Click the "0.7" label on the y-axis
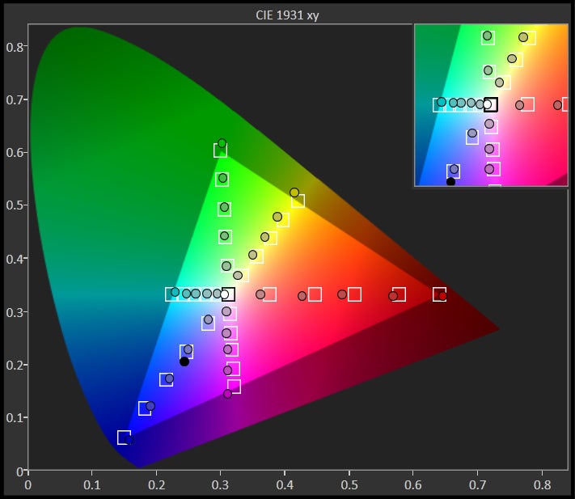575x499 pixels. [x=15, y=99]
